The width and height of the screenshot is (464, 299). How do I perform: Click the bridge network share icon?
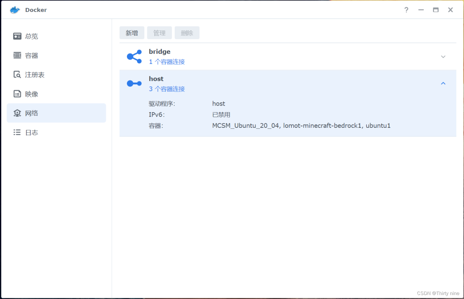pyautogui.click(x=134, y=56)
